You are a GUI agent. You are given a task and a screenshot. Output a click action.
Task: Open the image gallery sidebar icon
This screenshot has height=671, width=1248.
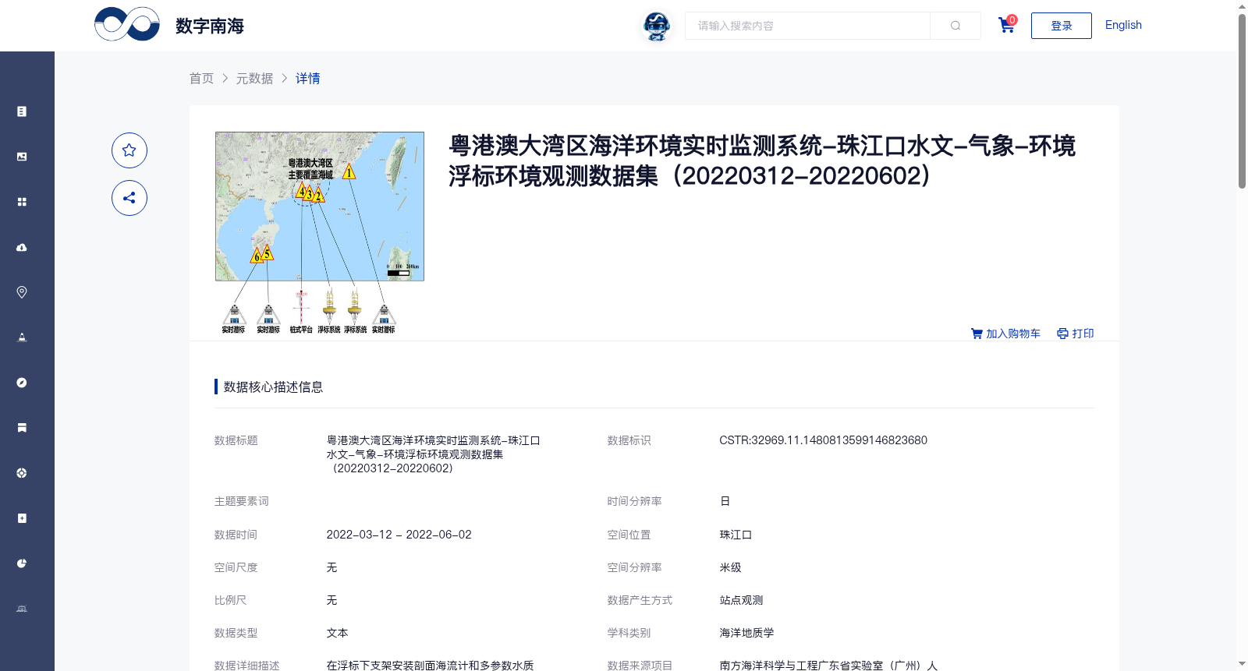(22, 157)
